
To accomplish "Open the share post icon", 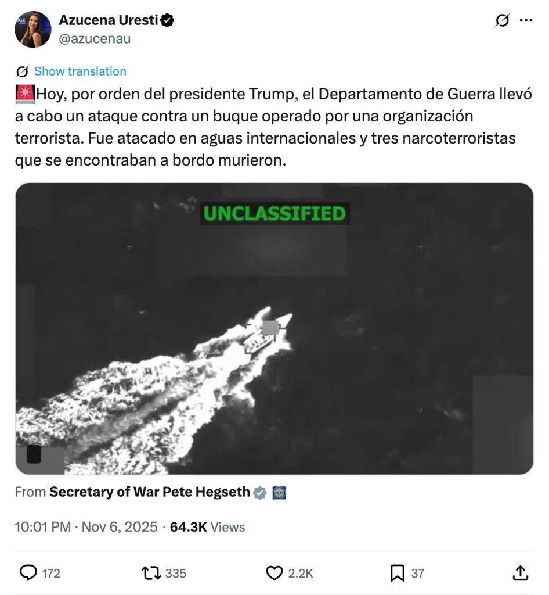I will tap(520, 573).
